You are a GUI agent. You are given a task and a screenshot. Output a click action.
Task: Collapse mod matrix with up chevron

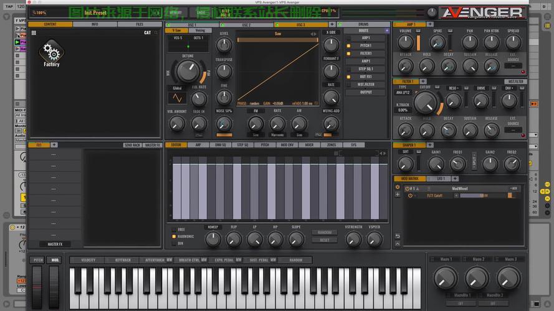[398, 244]
